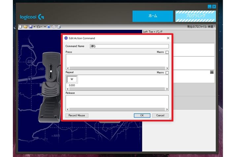Expand the save icon dropdown arrow
Viewport: 236px width, 157px height.
click(x=34, y=27)
